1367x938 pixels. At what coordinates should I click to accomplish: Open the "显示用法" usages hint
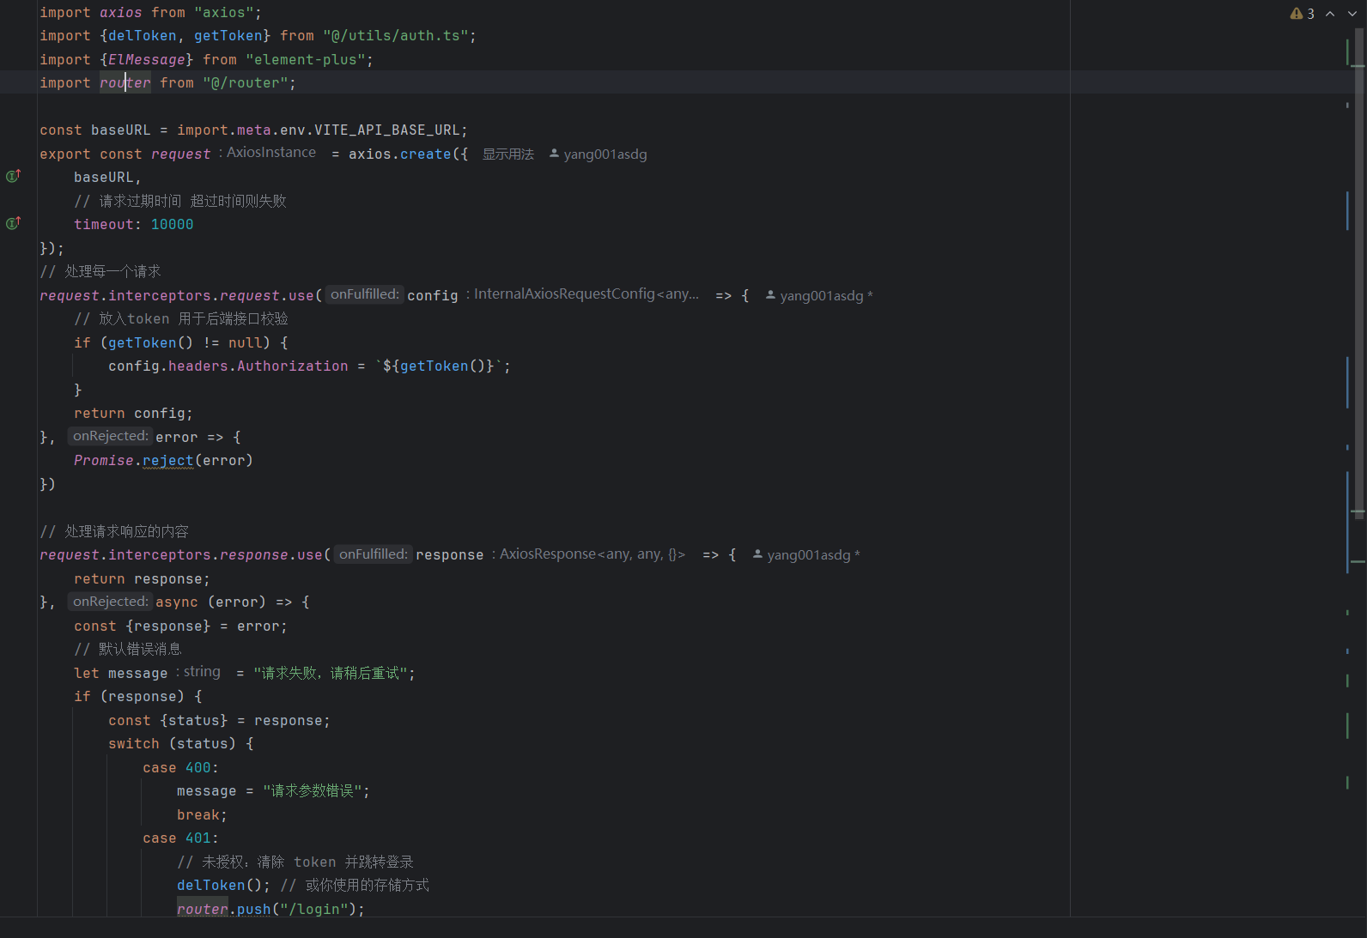coord(508,154)
